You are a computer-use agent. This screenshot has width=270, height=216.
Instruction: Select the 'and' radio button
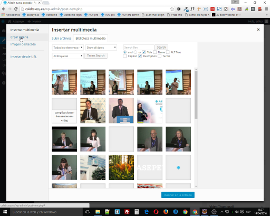(125, 52)
